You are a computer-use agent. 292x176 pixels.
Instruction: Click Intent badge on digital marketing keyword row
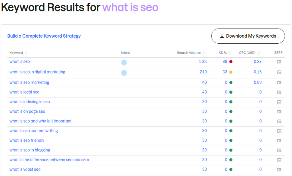[x=124, y=73]
